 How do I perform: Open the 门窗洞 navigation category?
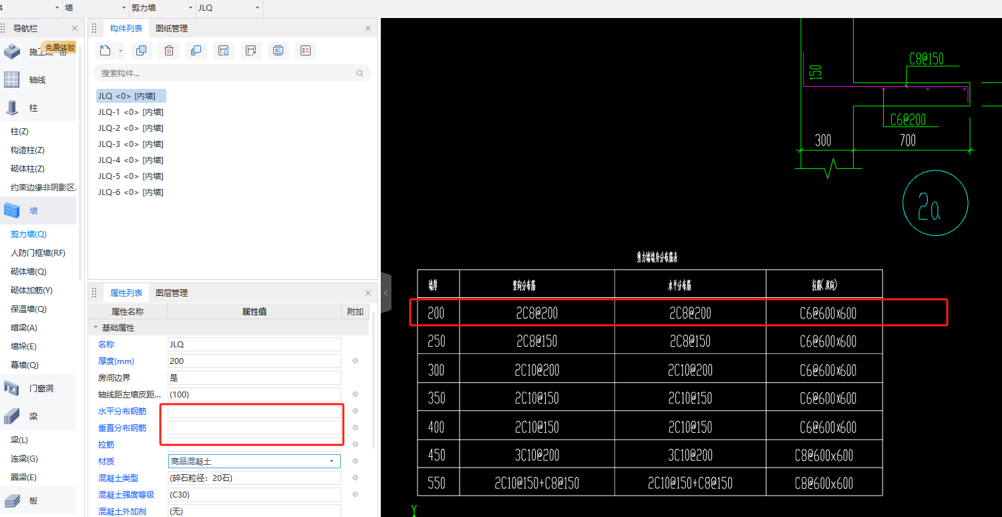pyautogui.click(x=39, y=389)
